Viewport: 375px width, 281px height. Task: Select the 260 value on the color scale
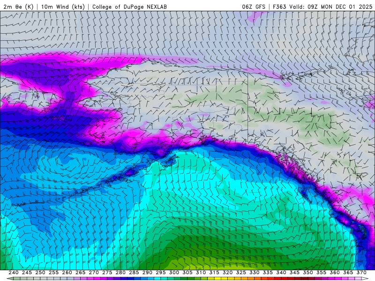pyautogui.click(x=67, y=273)
